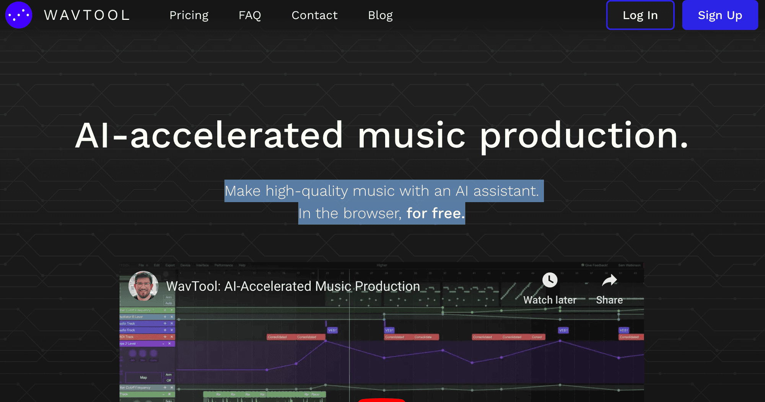This screenshot has width=765, height=402.
Task: Click the video channel avatar
Action: (143, 286)
